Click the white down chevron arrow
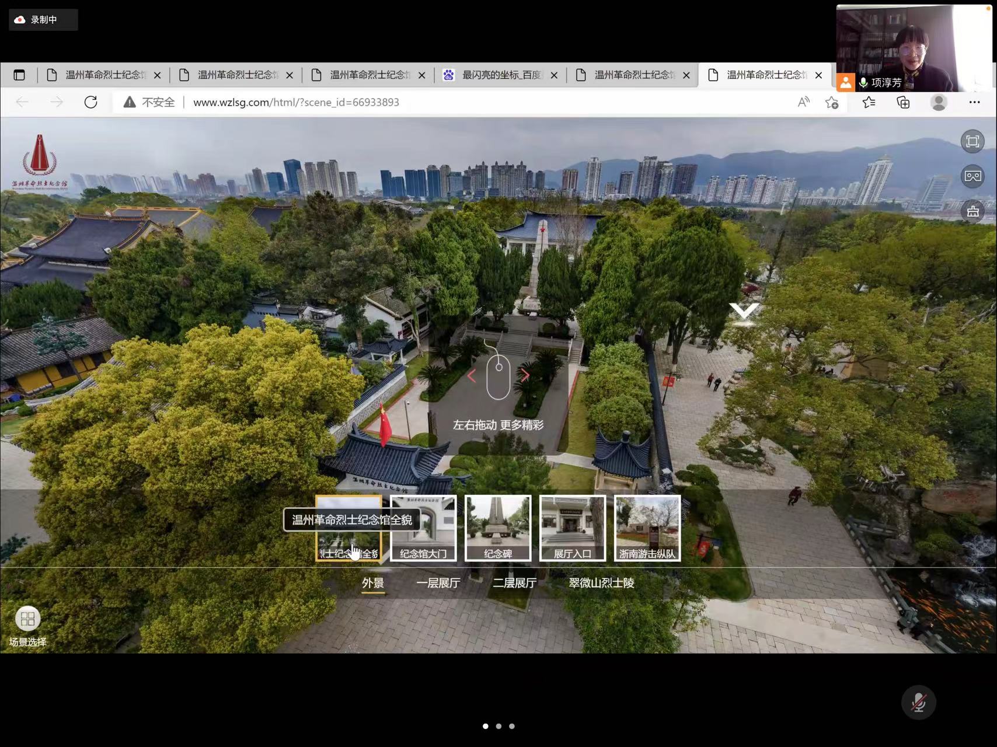997x747 pixels. [x=744, y=311]
